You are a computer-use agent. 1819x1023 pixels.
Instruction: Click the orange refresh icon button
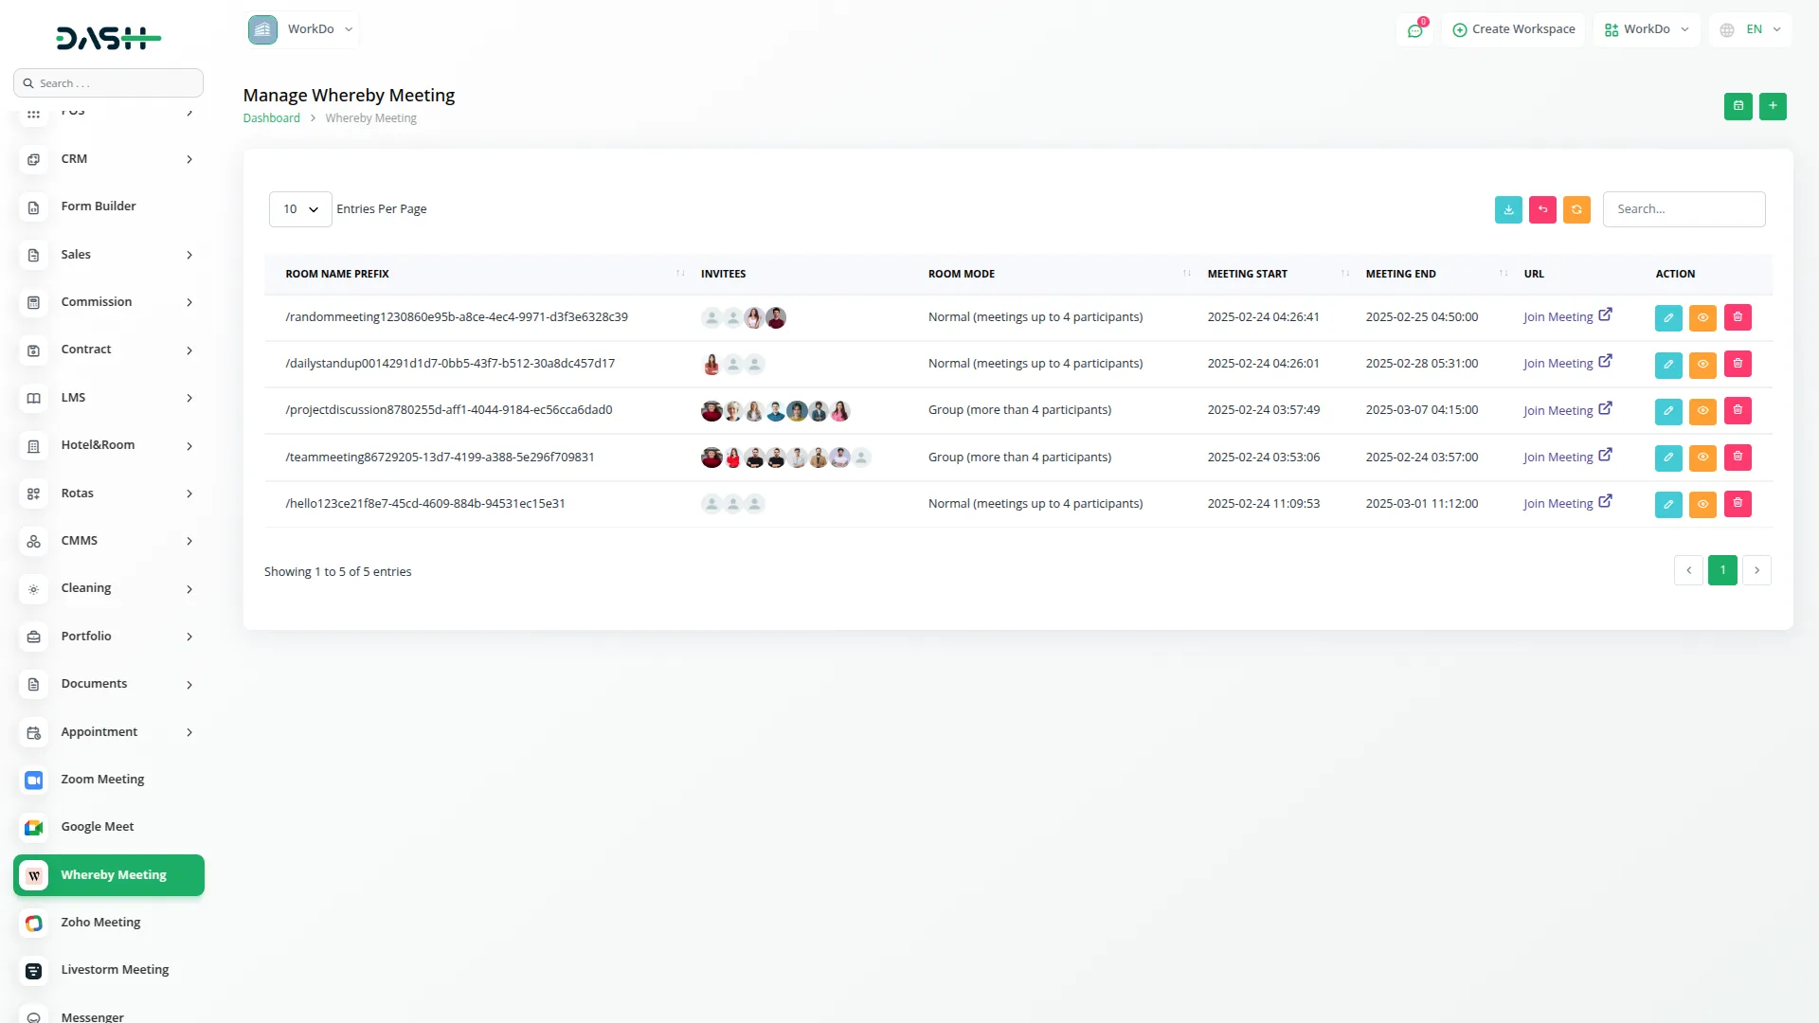point(1576,209)
